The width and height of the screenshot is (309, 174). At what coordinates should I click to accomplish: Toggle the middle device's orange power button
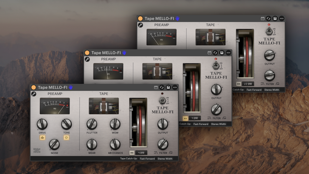87,53
